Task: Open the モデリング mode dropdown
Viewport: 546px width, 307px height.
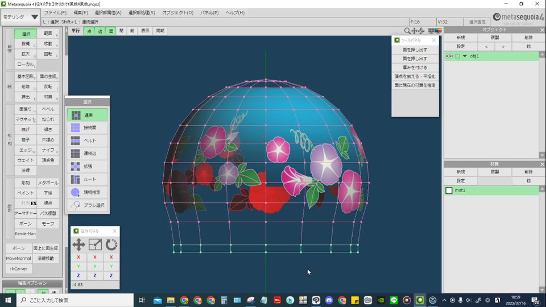Action: [x=20, y=17]
